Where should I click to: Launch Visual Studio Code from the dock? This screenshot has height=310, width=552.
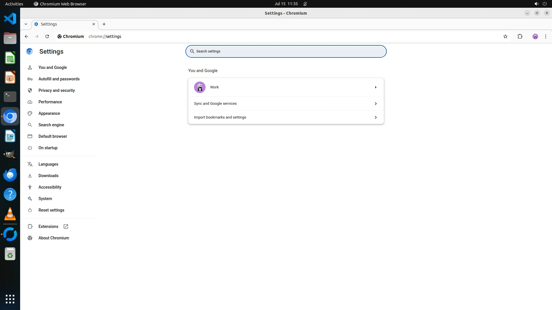(x=10, y=19)
